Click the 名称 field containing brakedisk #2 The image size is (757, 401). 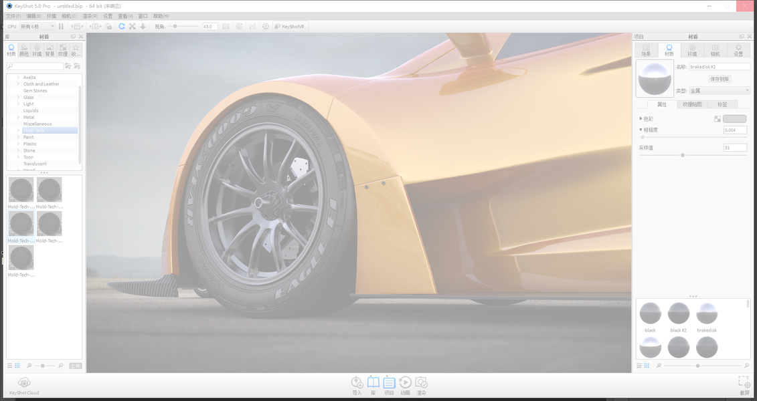[720, 67]
